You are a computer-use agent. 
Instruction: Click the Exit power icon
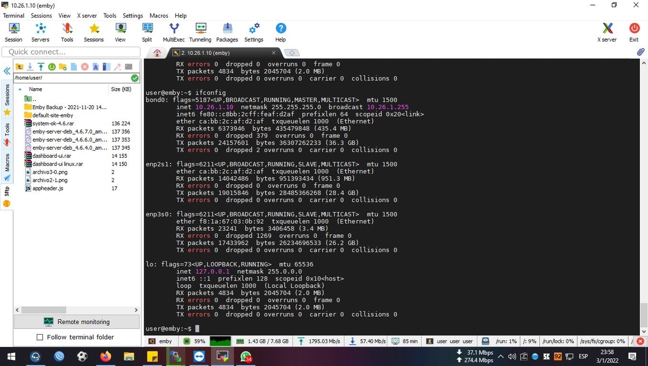(x=634, y=32)
